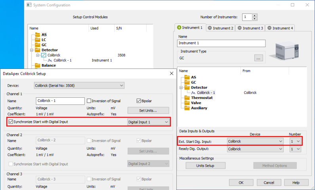315x190 pixels.
Task: Click the Auxiliary folder icon in instrument tree
Action: pos(187,108)
